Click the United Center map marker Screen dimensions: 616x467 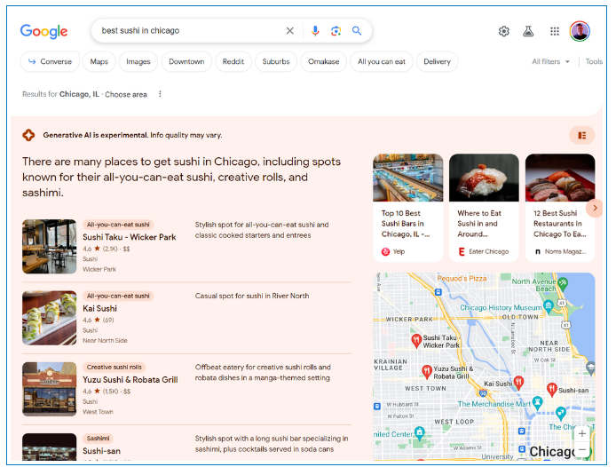[420, 432]
